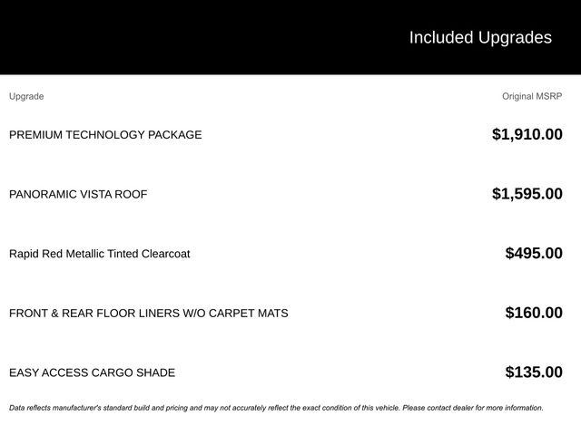The height and width of the screenshot is (435, 581).
Task: Select the FRONT & REAR FLOOR LINERS entry
Action: [148, 314]
